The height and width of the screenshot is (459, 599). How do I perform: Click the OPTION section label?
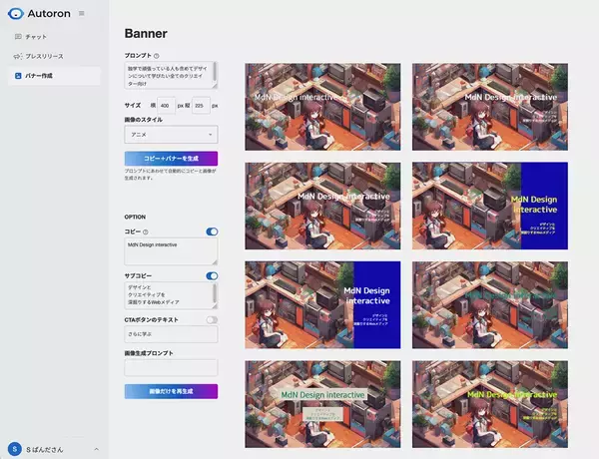coord(135,217)
